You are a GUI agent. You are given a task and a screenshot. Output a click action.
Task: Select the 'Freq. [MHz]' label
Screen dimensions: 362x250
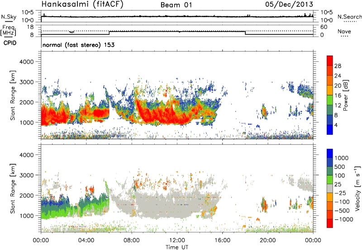tap(9, 30)
